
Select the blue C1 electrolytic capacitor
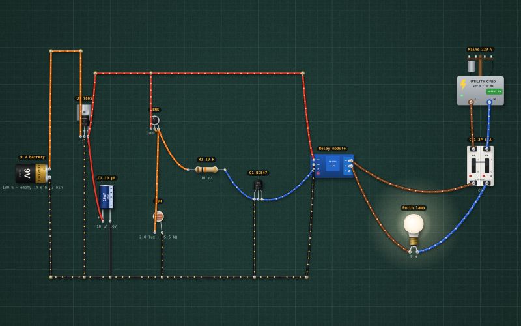coord(106,197)
